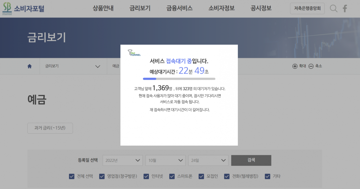This screenshot has width=360, height=189.
Task: Open the site search magnifier icon
Action: [333, 8]
